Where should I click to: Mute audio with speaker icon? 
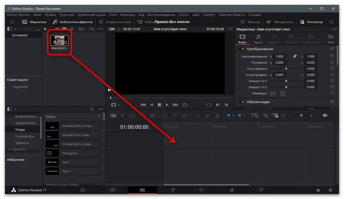point(325,115)
